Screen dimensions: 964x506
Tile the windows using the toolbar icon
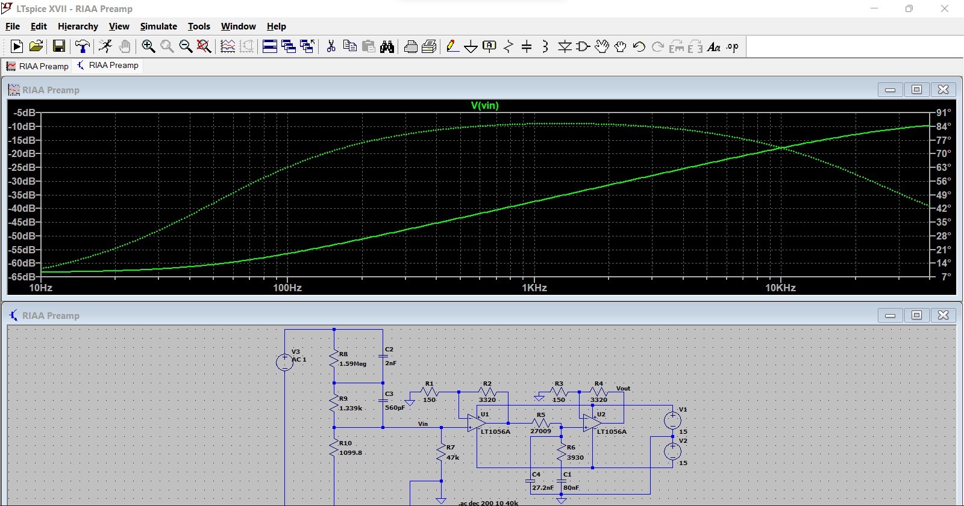pos(270,46)
